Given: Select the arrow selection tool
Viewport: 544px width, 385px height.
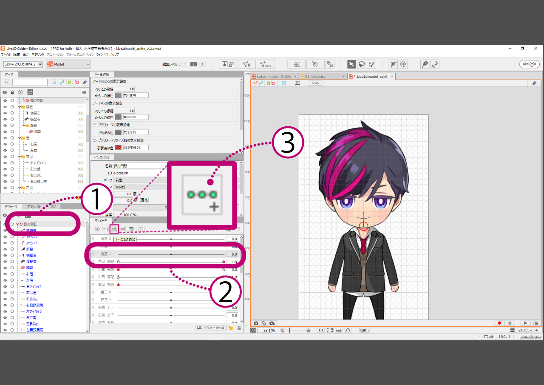Looking at the screenshot, I should (351, 64).
